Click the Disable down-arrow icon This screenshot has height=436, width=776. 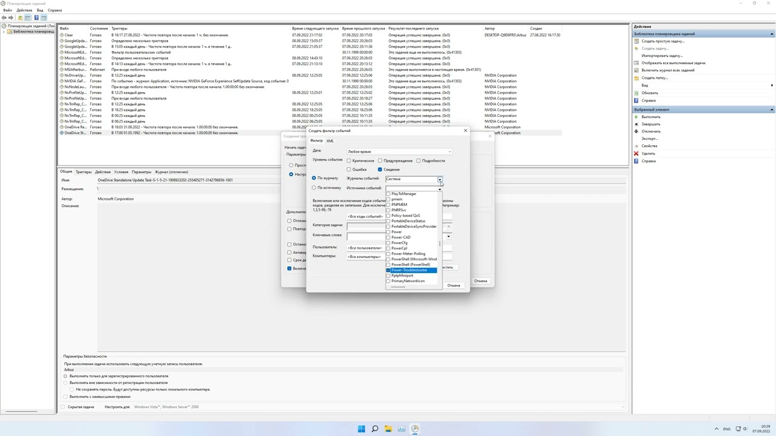637,131
